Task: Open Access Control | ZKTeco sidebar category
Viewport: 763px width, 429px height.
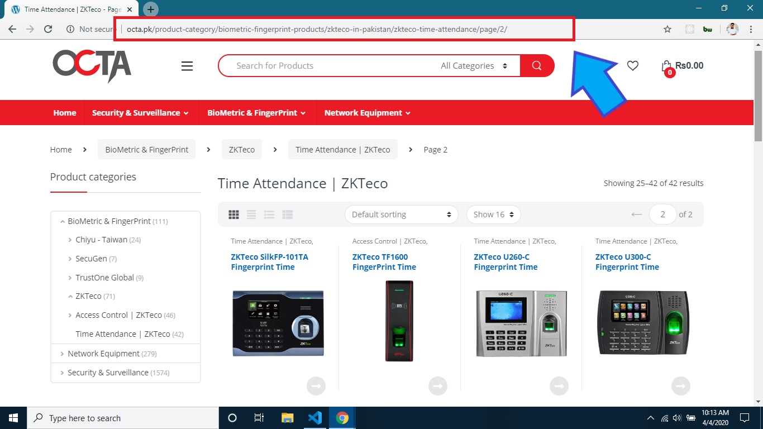Action: 118,316
